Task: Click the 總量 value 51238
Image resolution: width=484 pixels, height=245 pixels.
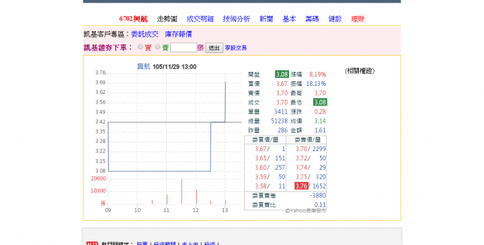Action: pos(280,121)
